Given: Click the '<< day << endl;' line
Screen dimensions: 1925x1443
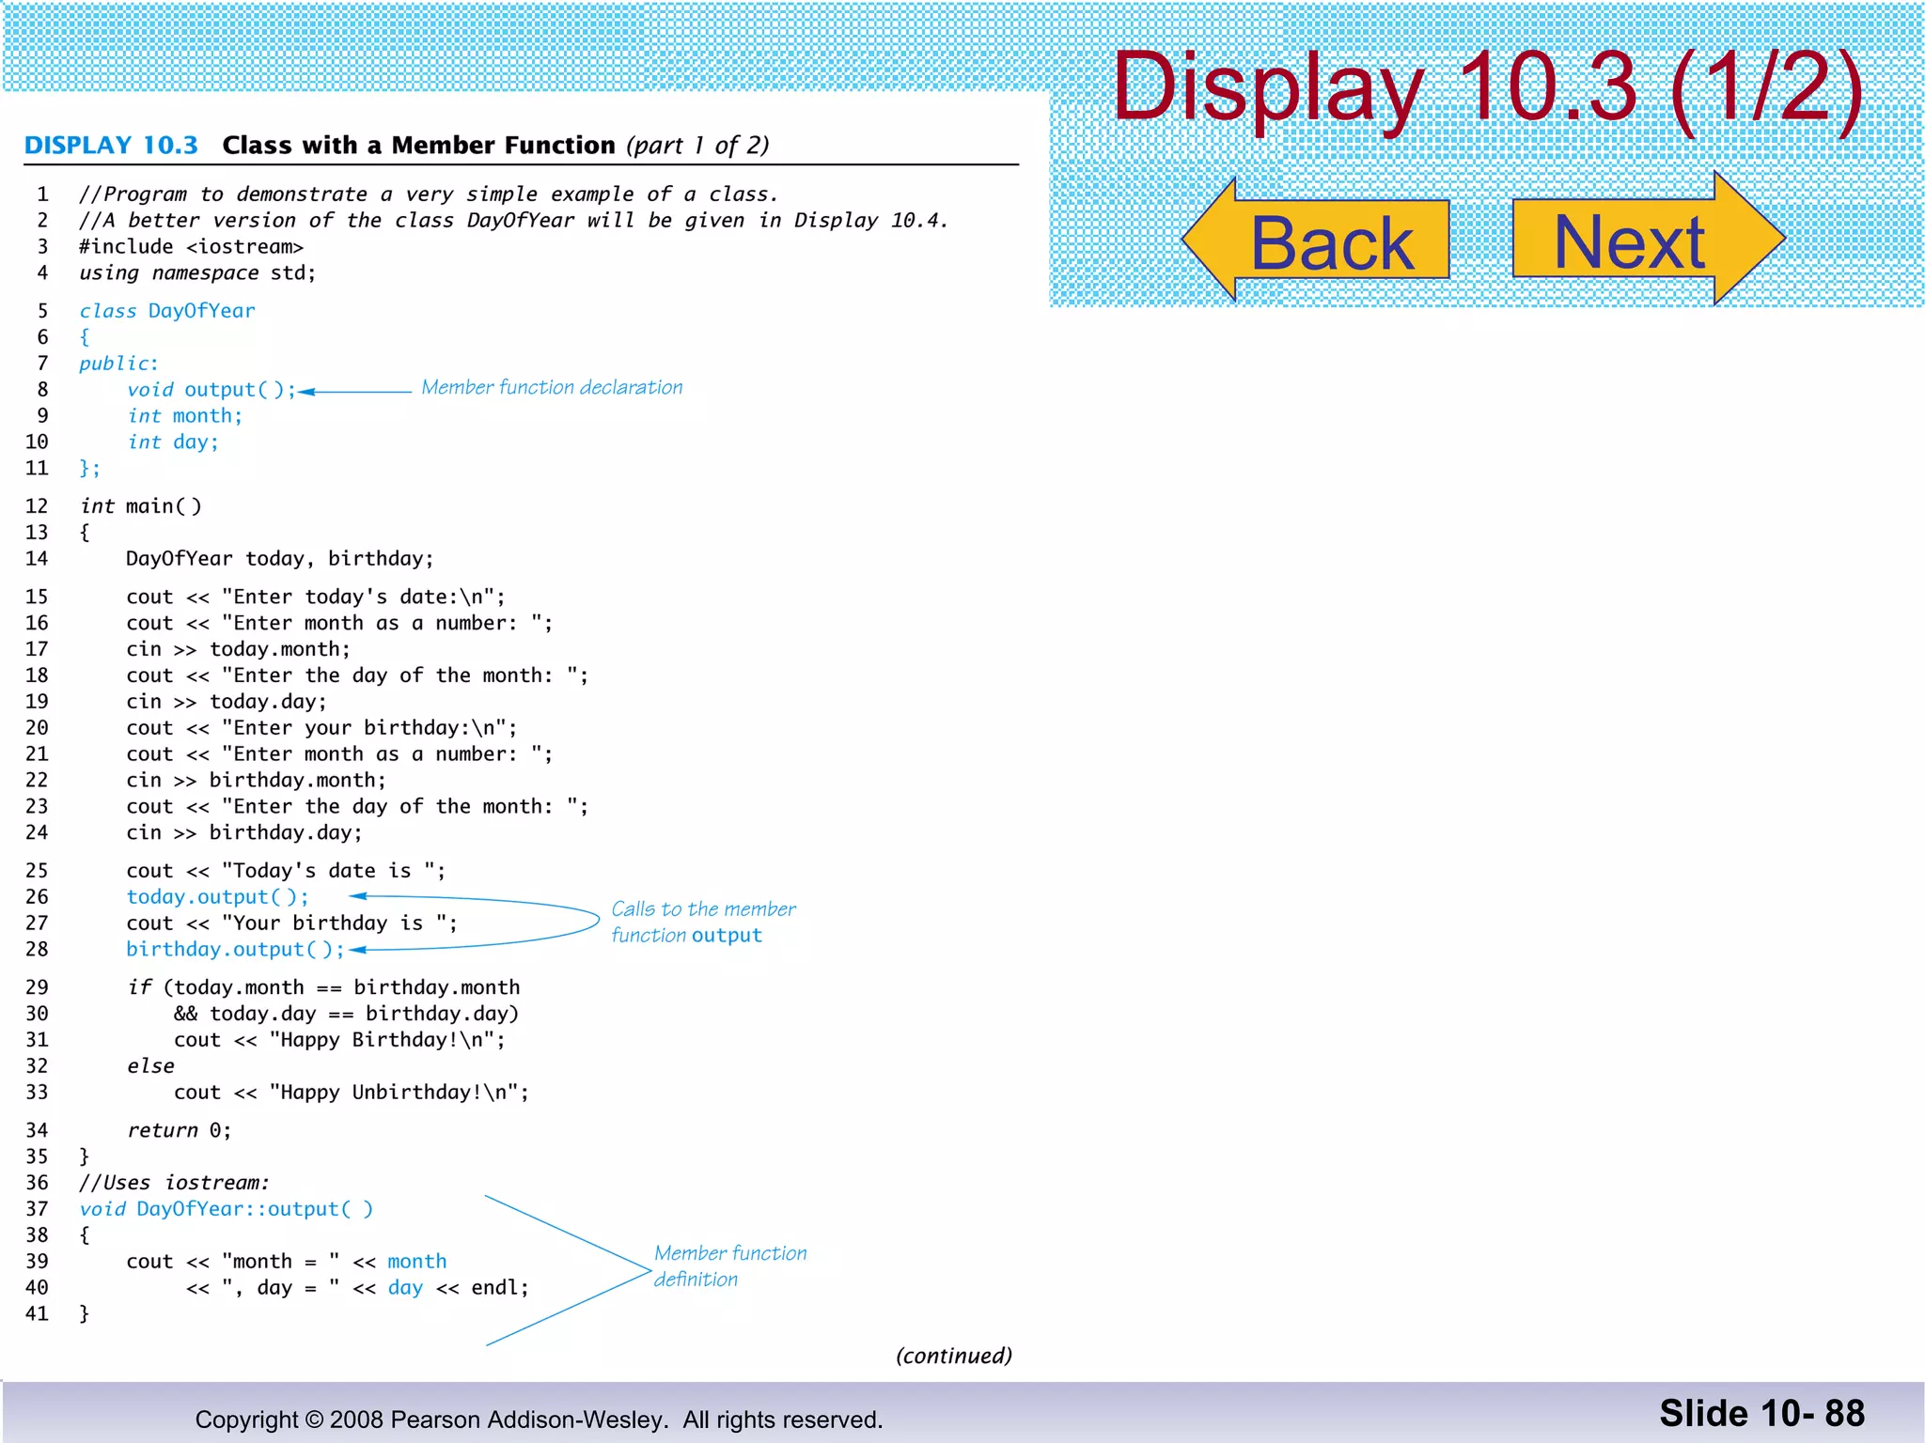Looking at the screenshot, I should (x=358, y=1288).
